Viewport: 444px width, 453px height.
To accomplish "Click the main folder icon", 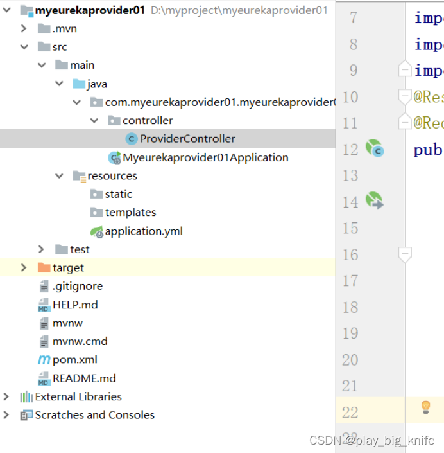I will point(62,65).
